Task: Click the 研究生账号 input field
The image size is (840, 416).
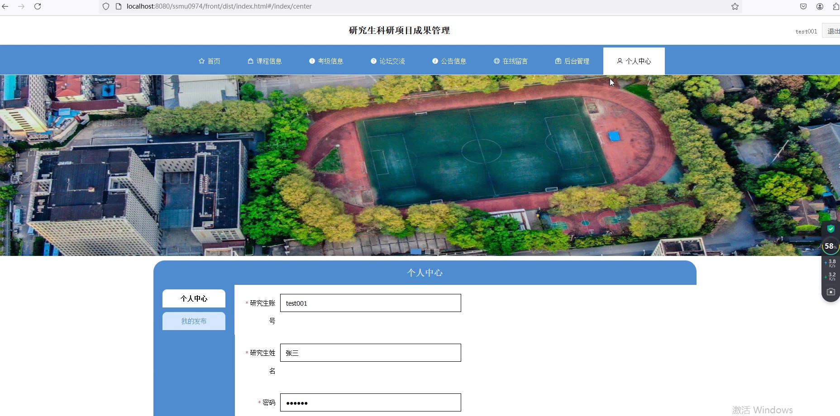Action: (371, 303)
